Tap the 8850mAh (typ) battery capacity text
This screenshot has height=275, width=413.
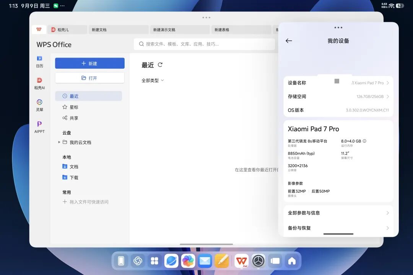click(301, 153)
